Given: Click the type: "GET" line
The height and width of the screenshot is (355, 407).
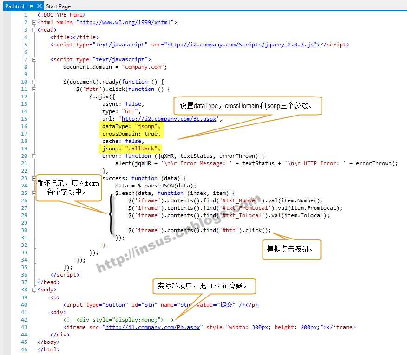Looking at the screenshot, I should coord(121,111).
